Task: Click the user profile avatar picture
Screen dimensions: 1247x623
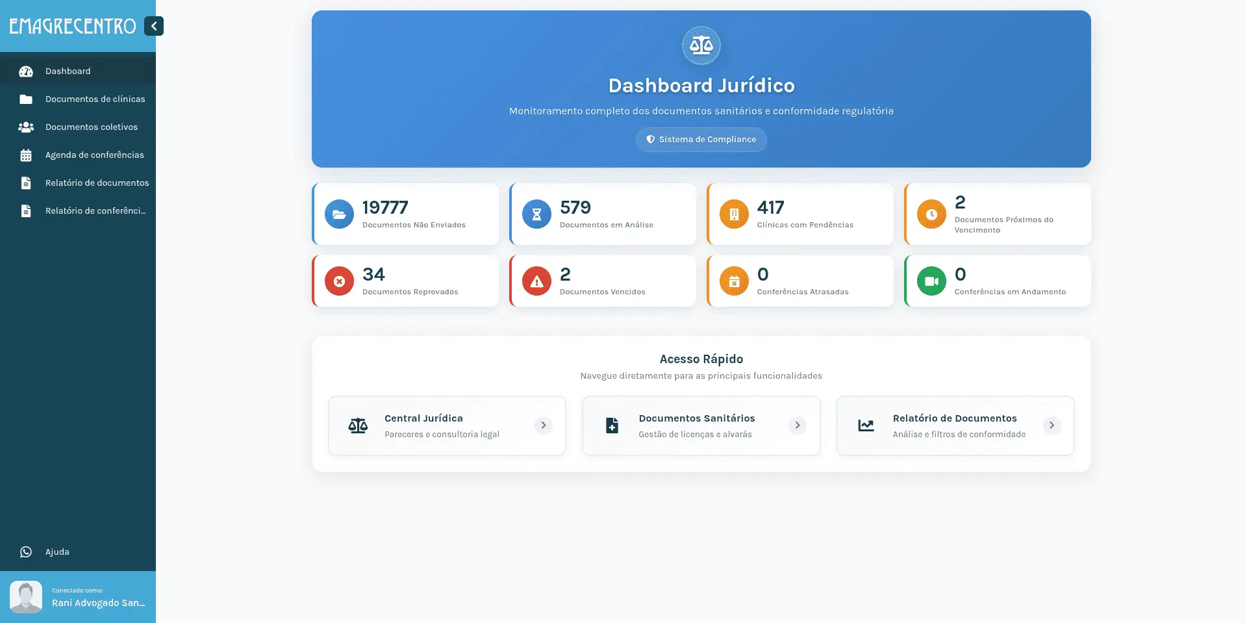Action: (26, 597)
